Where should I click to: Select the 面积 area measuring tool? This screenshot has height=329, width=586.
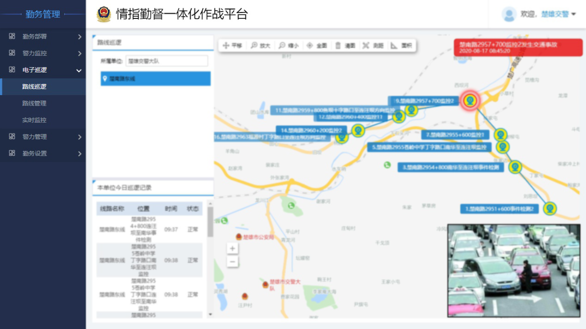click(401, 46)
